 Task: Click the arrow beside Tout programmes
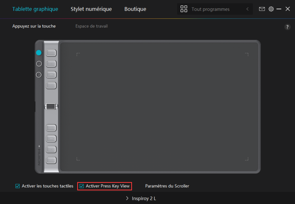(x=247, y=9)
